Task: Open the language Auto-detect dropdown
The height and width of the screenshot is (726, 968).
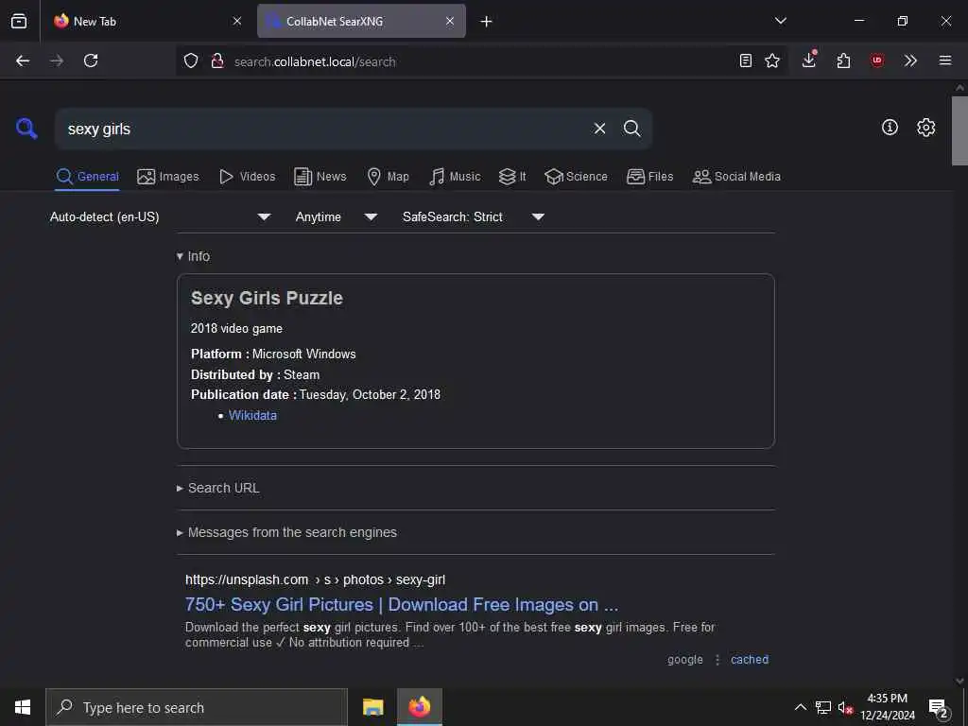Action: click(160, 216)
